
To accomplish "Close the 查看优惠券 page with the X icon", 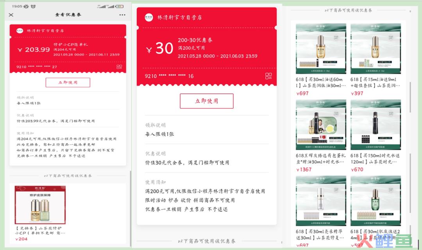I will (x=11, y=15).
